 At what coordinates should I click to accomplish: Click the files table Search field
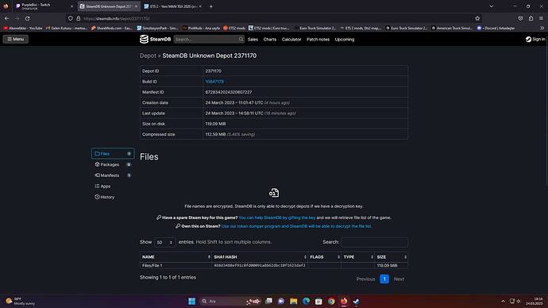coord(374,242)
